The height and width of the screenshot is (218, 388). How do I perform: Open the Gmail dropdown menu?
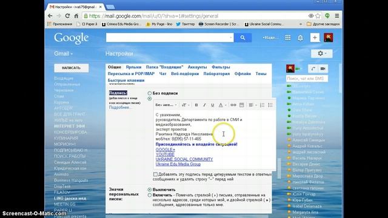(63, 54)
